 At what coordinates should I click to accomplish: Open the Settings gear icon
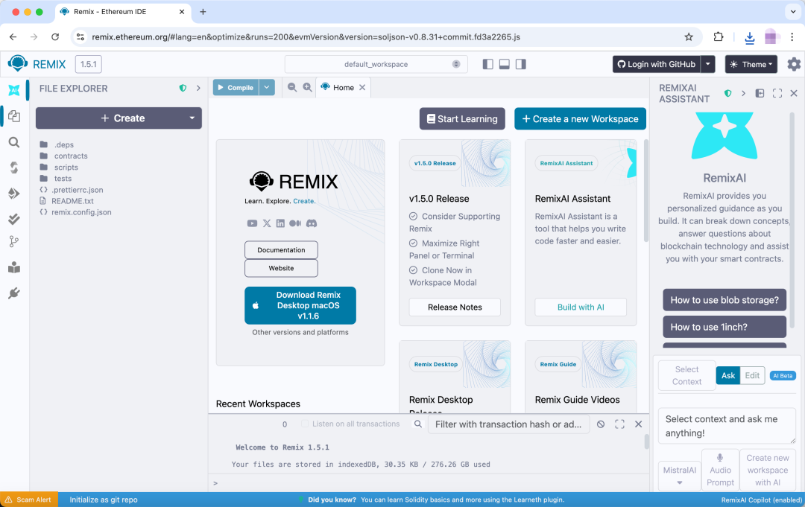click(x=794, y=64)
